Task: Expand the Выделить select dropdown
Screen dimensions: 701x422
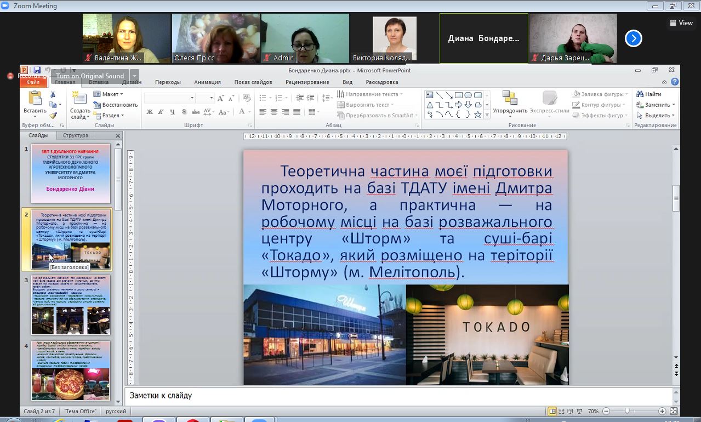Action: point(657,116)
